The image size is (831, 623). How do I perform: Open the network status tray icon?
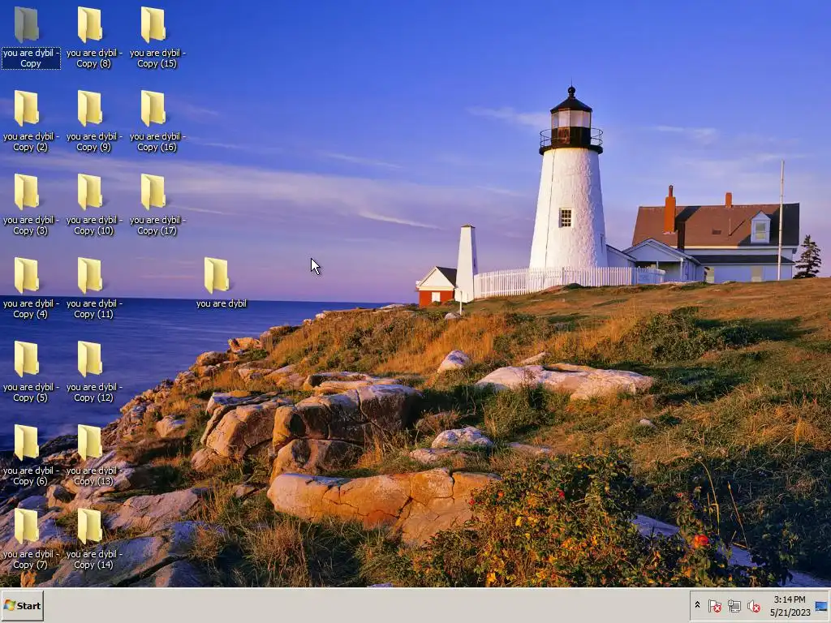734,606
